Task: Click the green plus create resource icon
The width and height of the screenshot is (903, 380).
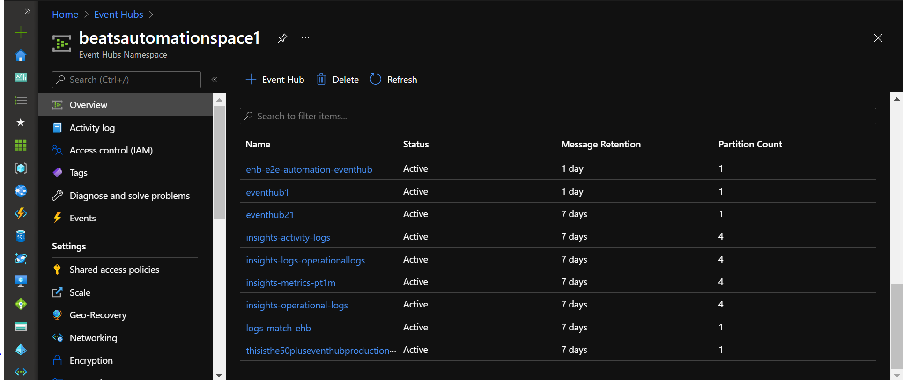Action: click(21, 32)
